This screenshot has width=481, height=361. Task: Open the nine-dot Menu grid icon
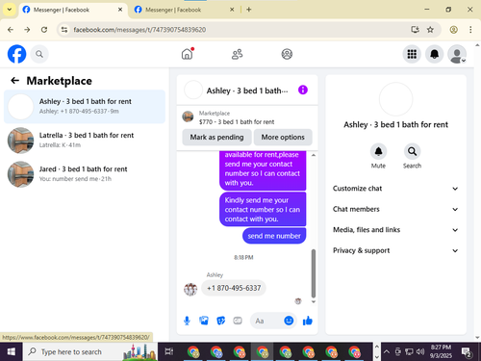point(412,54)
